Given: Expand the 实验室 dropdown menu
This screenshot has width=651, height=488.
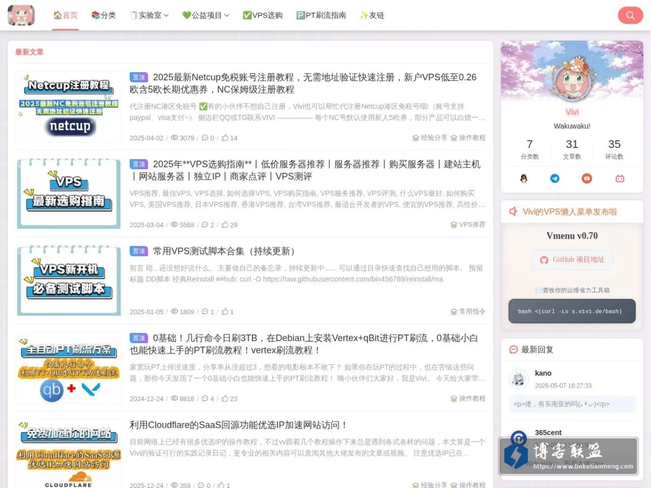Looking at the screenshot, I should (149, 15).
